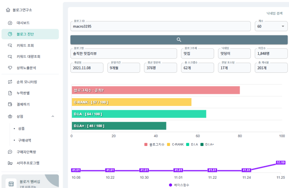Click the 블로그 ID input field
This screenshot has width=289, height=188.
coord(161,26)
